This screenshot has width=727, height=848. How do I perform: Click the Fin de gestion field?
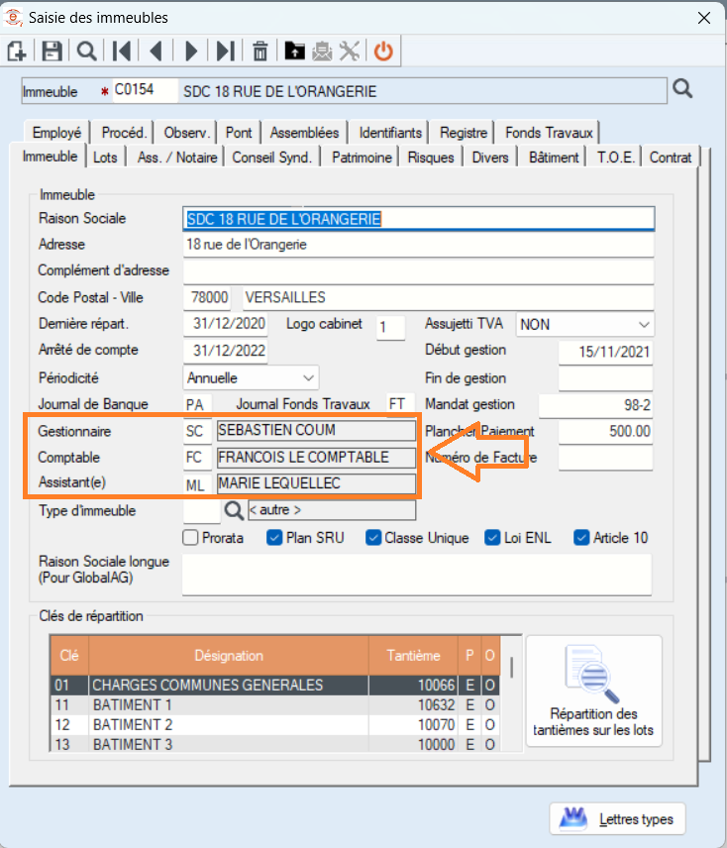605,378
